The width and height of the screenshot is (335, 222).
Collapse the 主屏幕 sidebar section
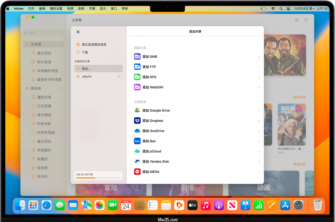pyautogui.click(x=61, y=44)
